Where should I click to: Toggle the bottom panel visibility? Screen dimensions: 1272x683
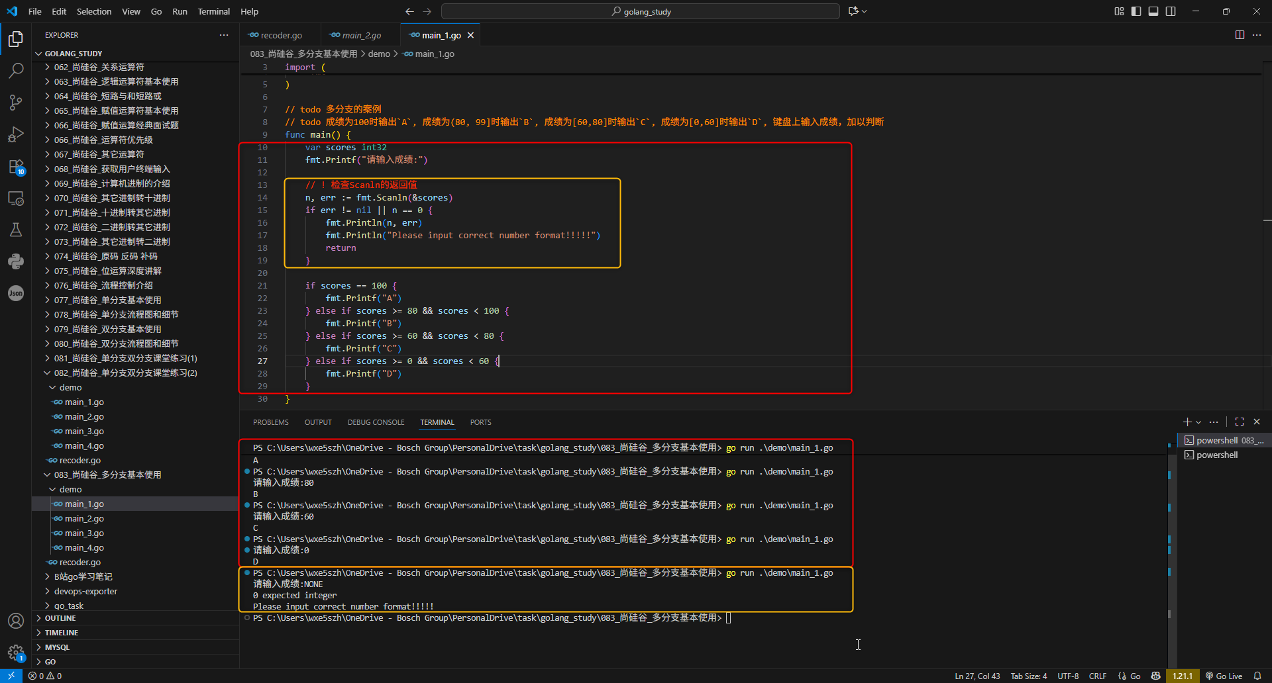click(x=1153, y=11)
